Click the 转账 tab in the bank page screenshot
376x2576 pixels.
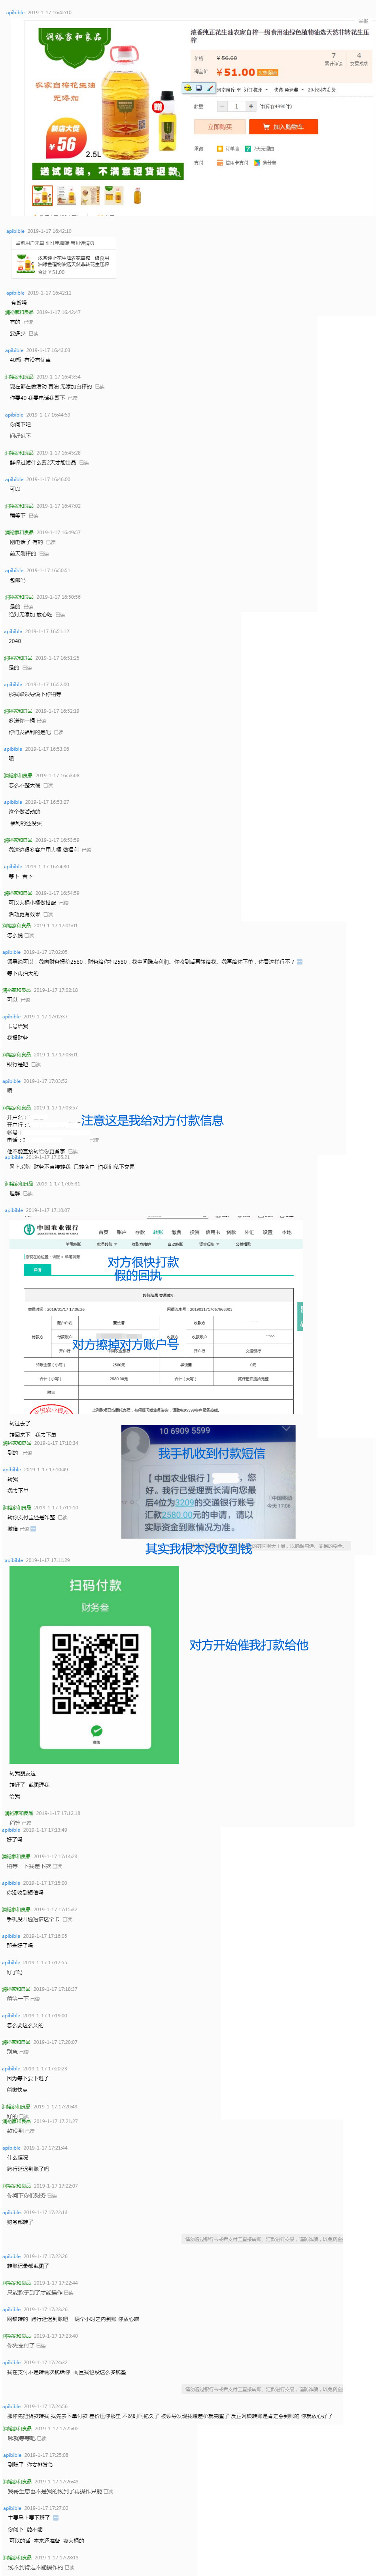point(158,1232)
